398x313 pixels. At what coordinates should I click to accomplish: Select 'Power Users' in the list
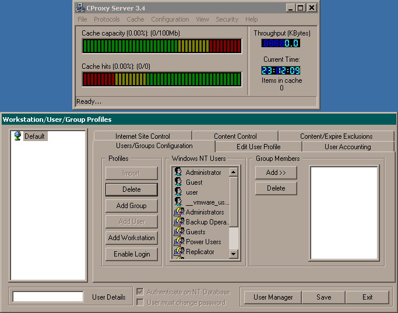click(x=203, y=242)
